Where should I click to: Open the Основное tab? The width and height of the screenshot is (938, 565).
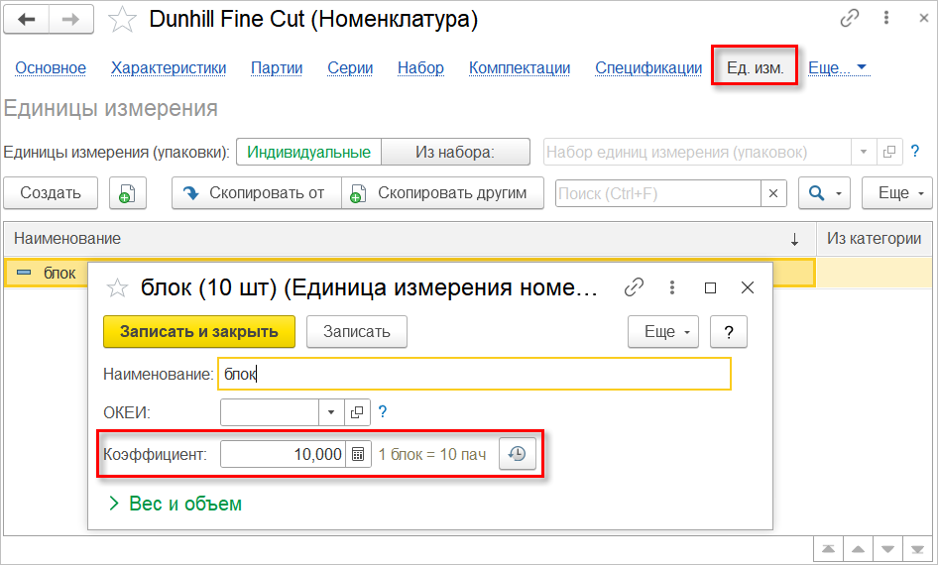coord(51,68)
